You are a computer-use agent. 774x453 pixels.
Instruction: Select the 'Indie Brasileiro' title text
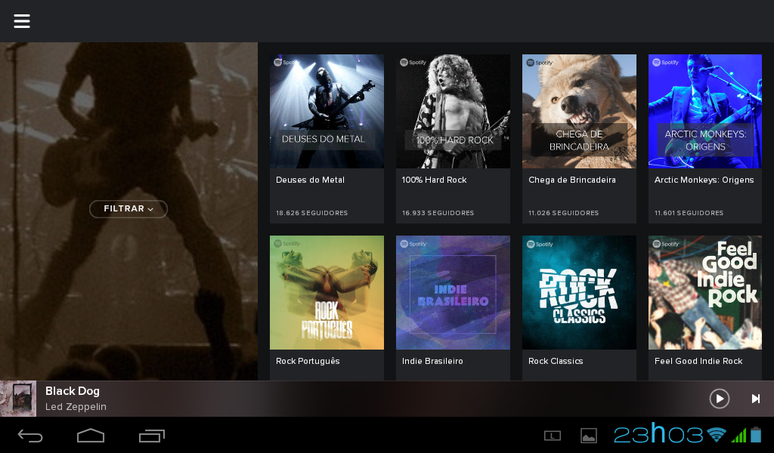(432, 361)
